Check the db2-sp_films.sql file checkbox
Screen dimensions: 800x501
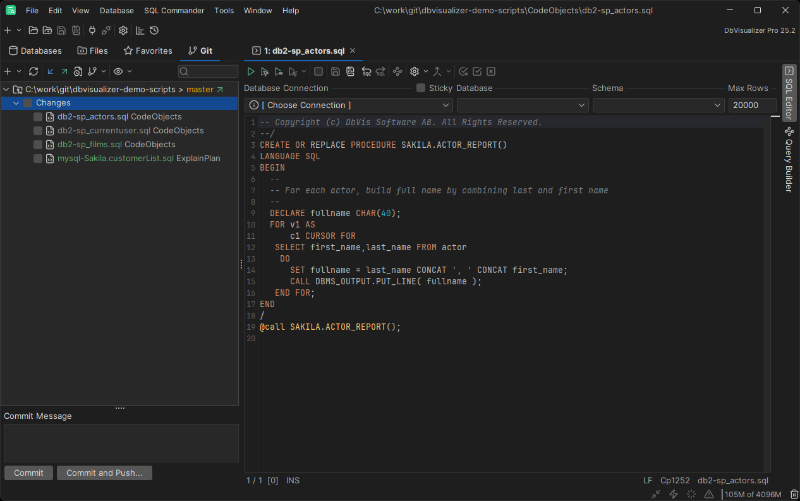coord(38,145)
